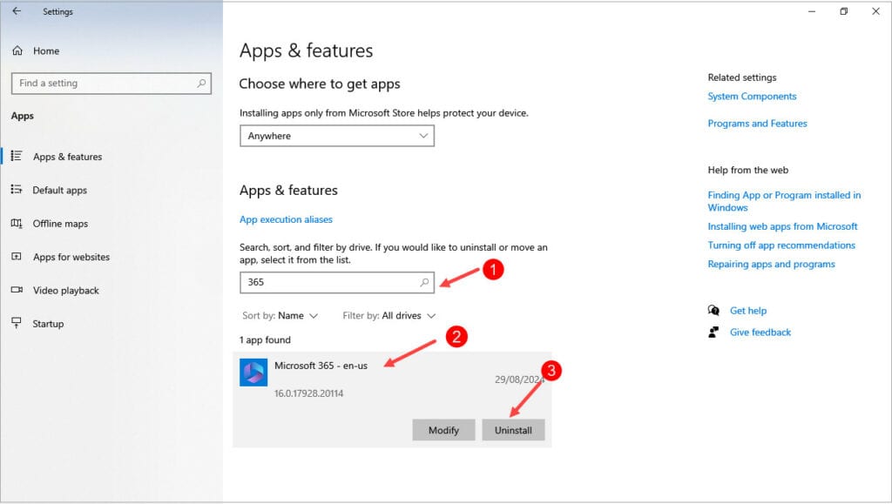892x504 pixels.
Task: Expand the Filter by All drives dropdown
Action: coord(389,316)
